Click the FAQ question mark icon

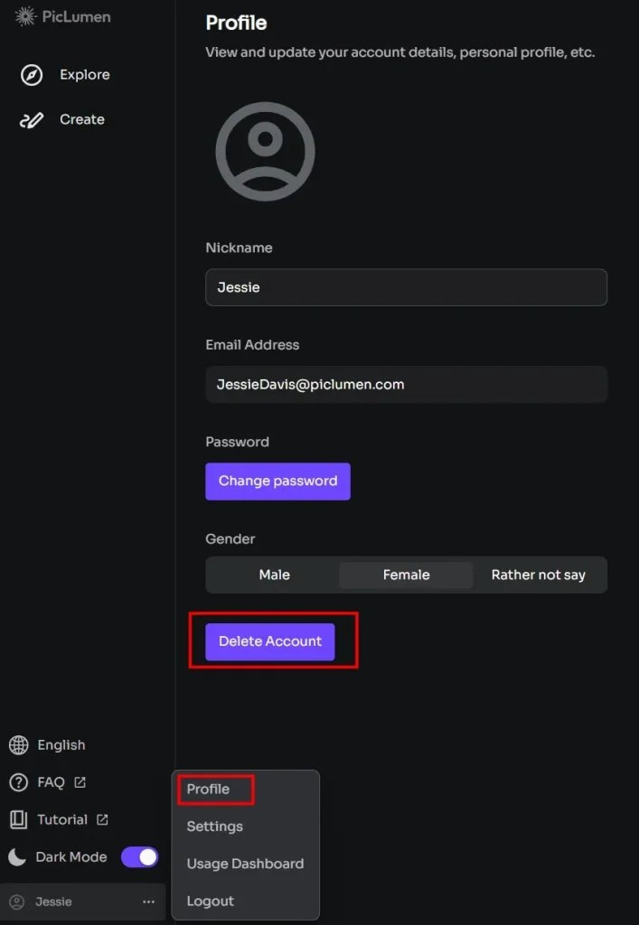(18, 782)
